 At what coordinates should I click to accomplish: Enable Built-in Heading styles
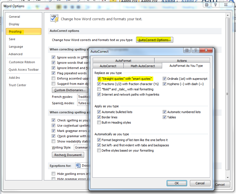coord(99,122)
